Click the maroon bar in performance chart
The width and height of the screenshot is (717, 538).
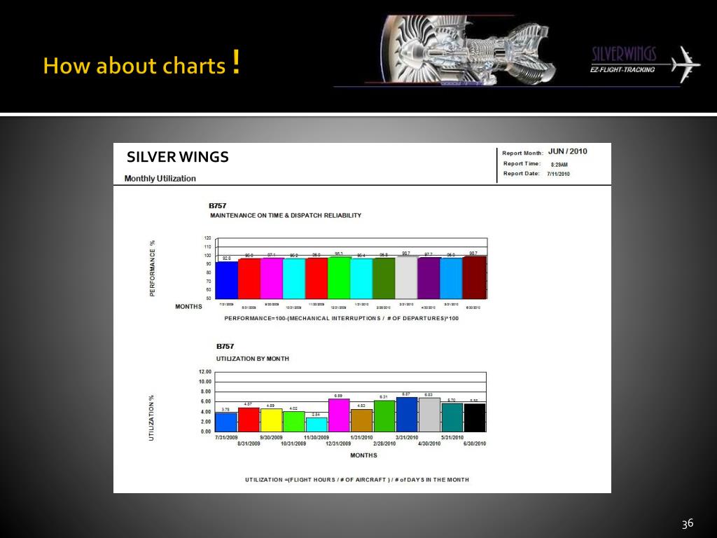[474, 277]
